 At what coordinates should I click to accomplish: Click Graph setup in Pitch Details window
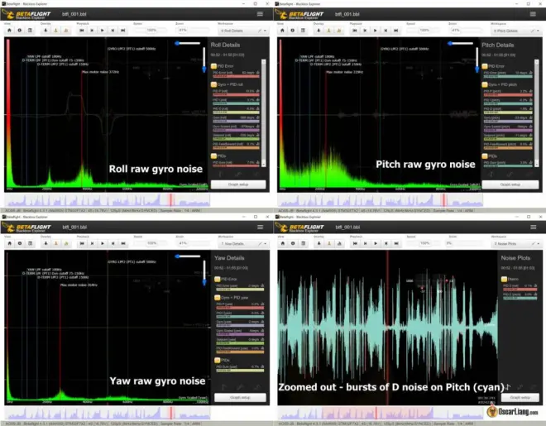pyautogui.click(x=510, y=184)
